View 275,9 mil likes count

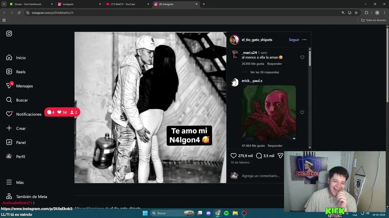pyautogui.click(x=246, y=156)
